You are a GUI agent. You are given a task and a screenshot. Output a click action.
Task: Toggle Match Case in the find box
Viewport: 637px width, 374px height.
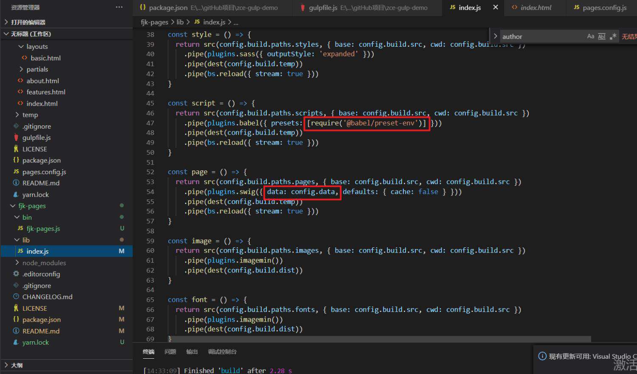point(590,37)
